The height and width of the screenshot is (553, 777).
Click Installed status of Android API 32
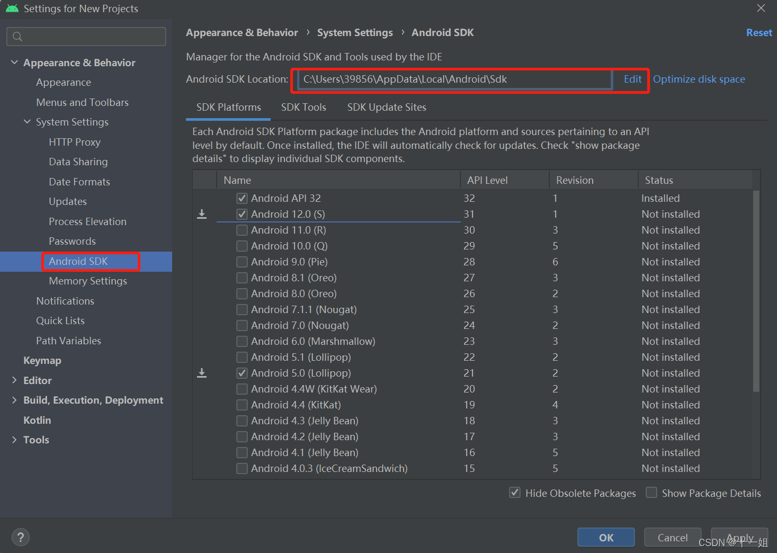tap(660, 198)
